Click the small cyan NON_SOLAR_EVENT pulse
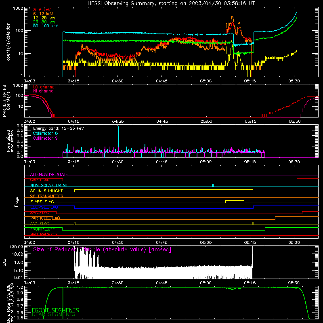 point(213,185)
